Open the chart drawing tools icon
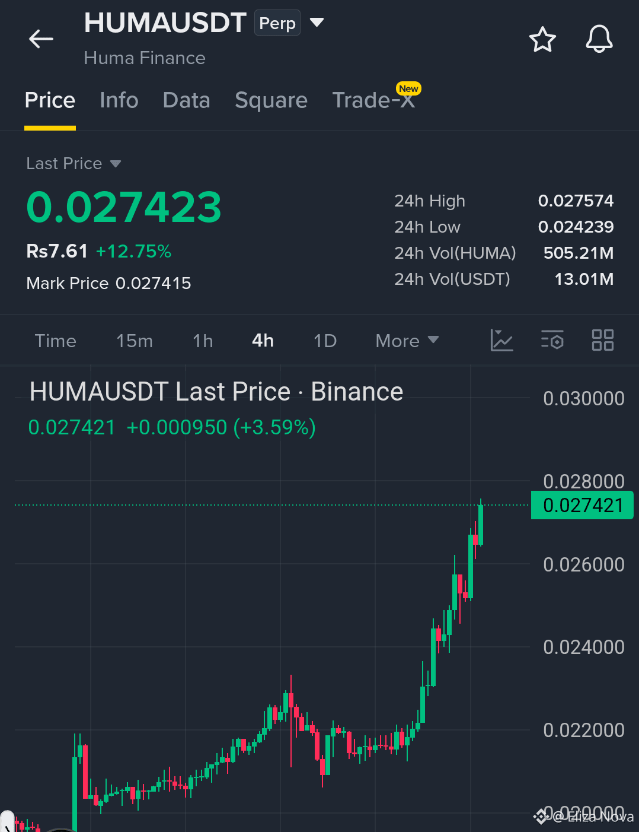Screen dimensions: 639x832 coord(501,340)
